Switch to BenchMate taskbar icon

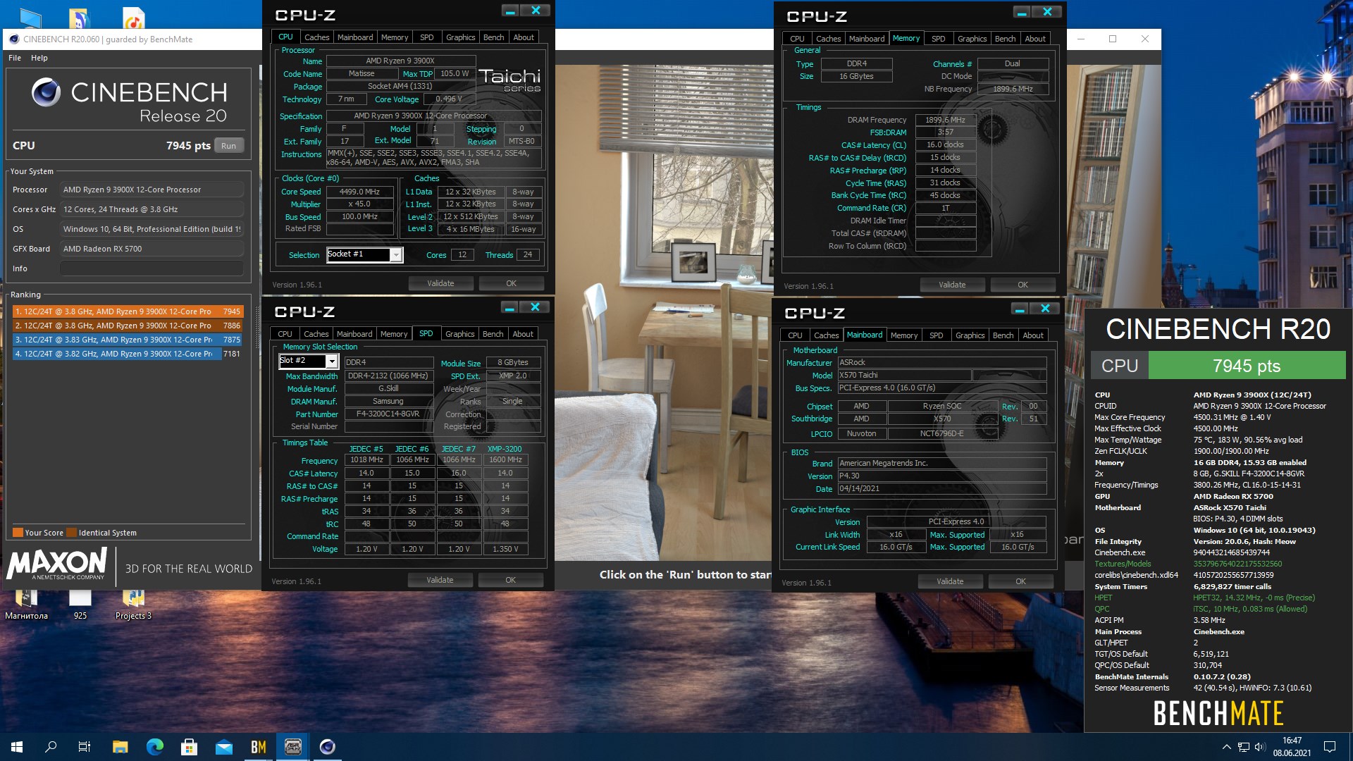point(258,747)
